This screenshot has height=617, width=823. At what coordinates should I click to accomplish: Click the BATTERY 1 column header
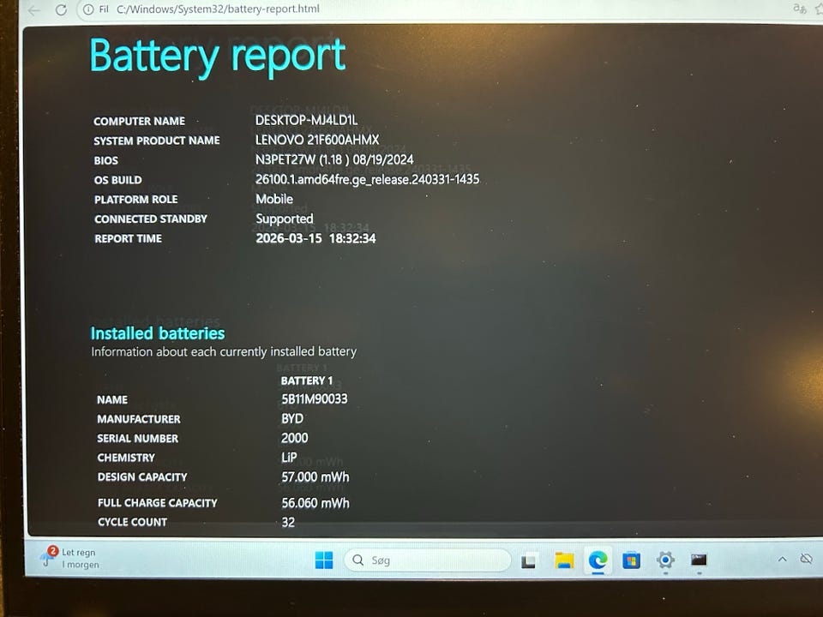point(307,380)
